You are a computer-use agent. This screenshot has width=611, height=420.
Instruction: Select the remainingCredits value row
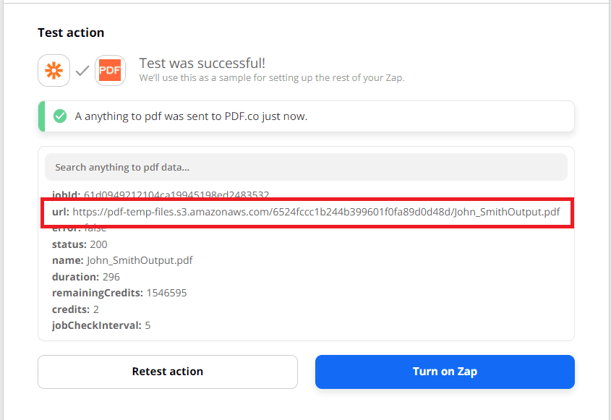pos(119,293)
